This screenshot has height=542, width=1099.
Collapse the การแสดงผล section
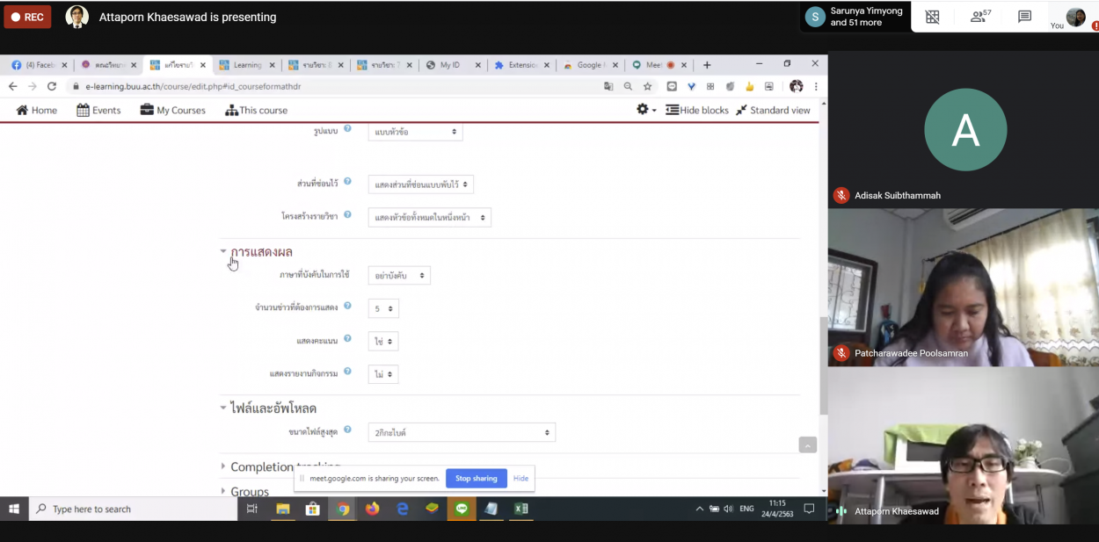pos(261,252)
